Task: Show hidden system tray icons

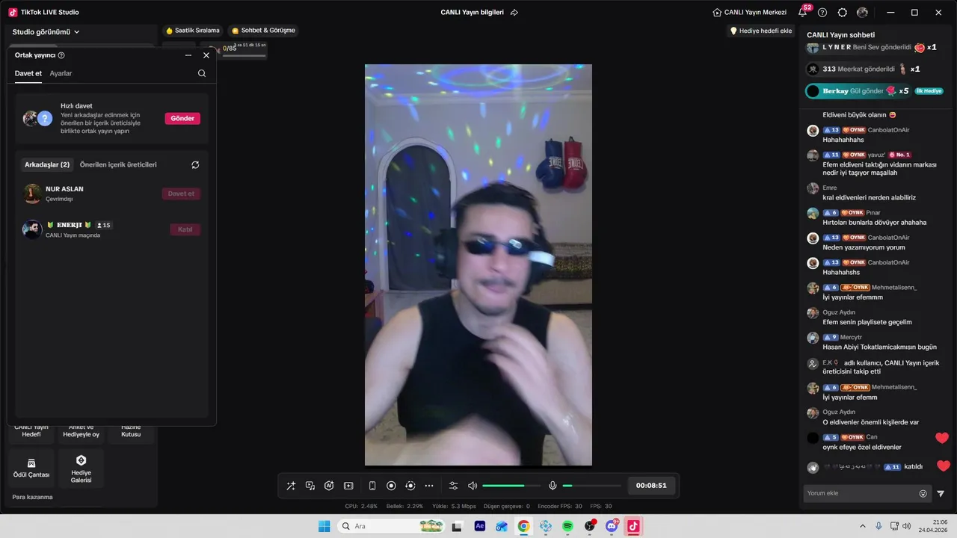Action: point(863,526)
